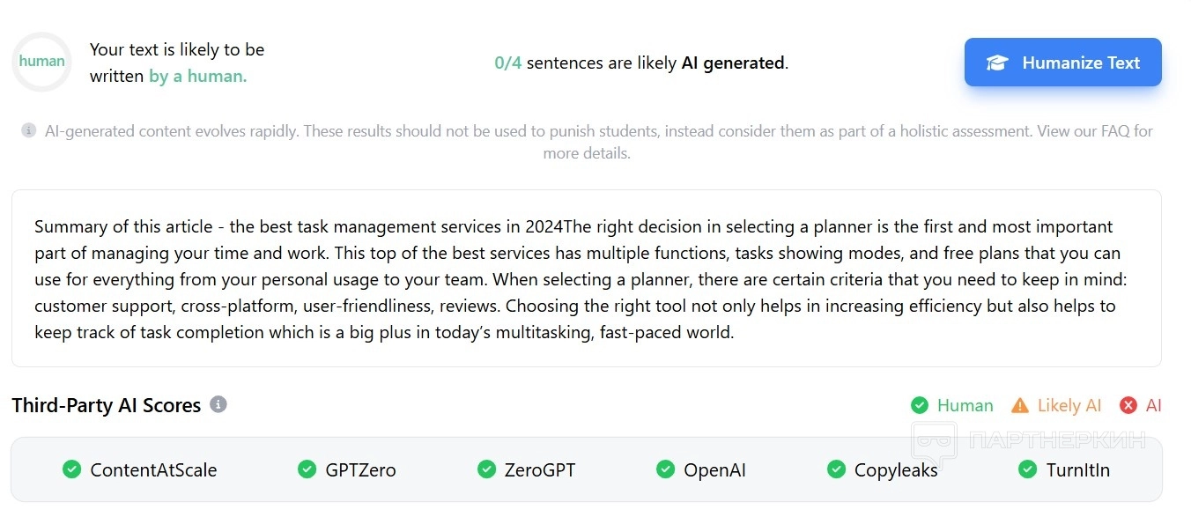
Task: Click the orange Likely AI warning icon
Action: [x=1020, y=405]
